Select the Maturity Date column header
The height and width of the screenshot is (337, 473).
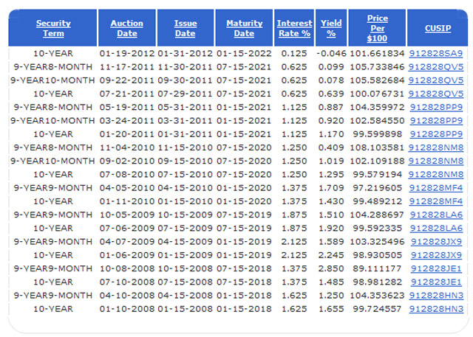244,28
